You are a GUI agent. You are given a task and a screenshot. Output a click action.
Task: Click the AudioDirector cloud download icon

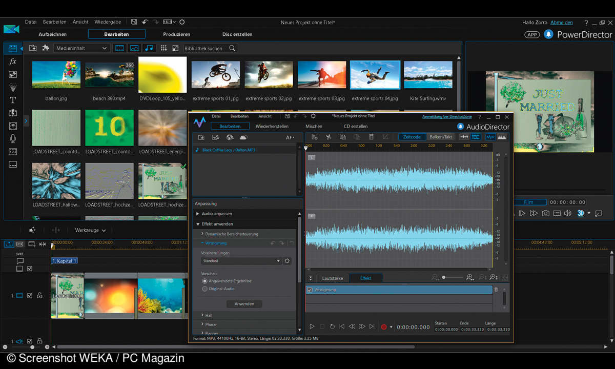(243, 137)
